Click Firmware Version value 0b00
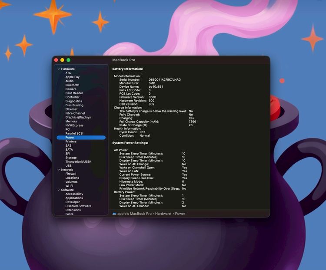Image resolution: width=326 pixels, height=270 pixels. pos(152,97)
